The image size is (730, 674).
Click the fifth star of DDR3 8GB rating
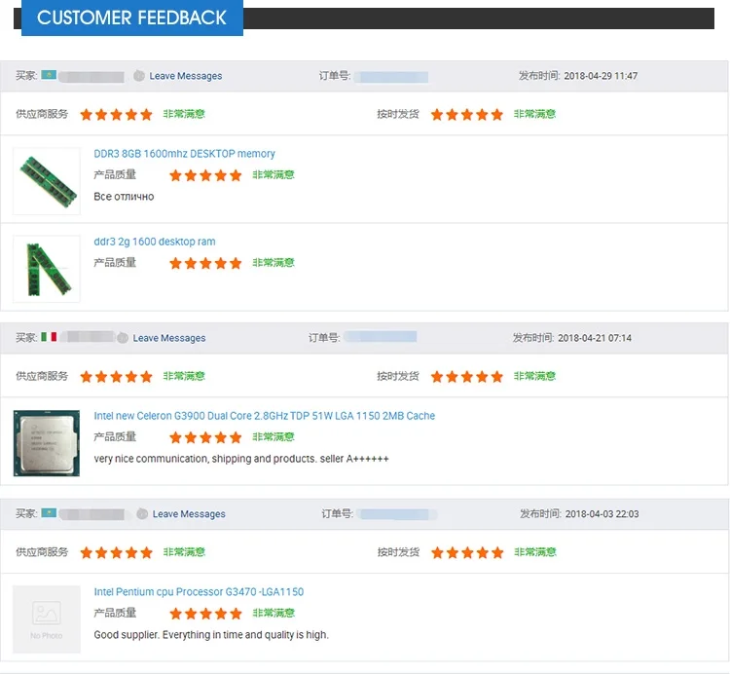235,175
